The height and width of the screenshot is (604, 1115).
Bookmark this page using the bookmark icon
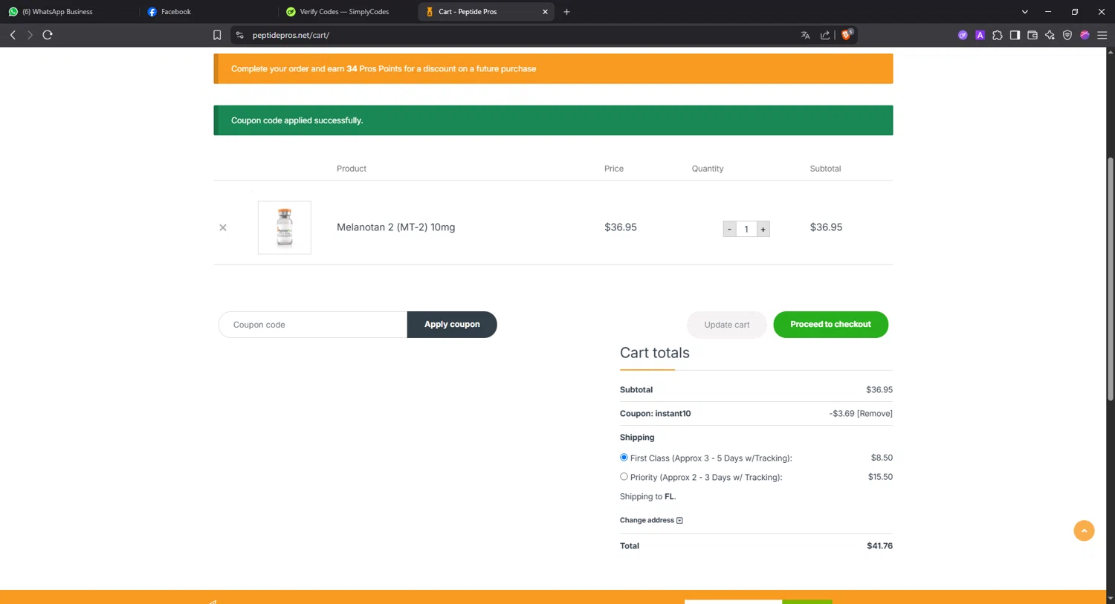[217, 35]
